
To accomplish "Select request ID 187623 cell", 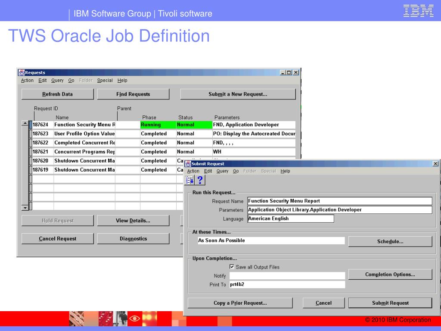I will 43,134.
